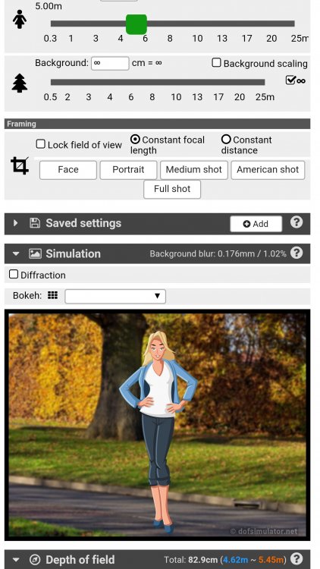Image resolution: width=320 pixels, height=569 pixels.
Task: Add a new saved setting
Action: pos(256,224)
